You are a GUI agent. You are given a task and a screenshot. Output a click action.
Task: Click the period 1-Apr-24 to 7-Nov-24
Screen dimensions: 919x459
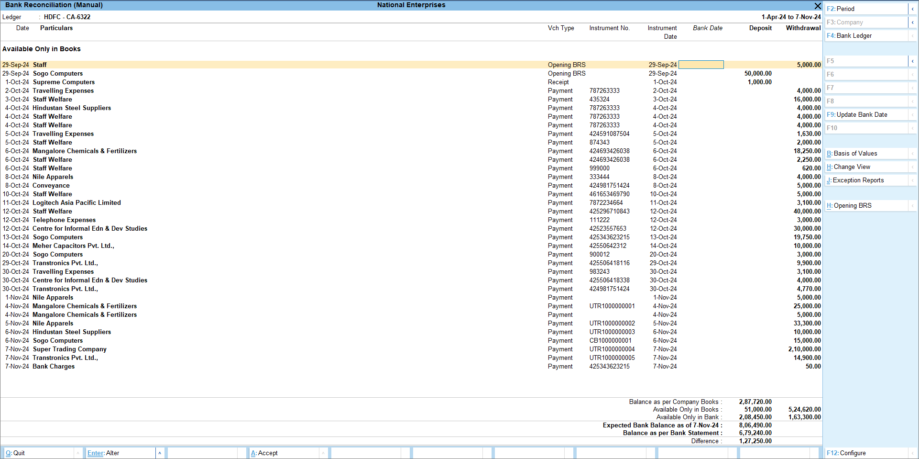[791, 17]
